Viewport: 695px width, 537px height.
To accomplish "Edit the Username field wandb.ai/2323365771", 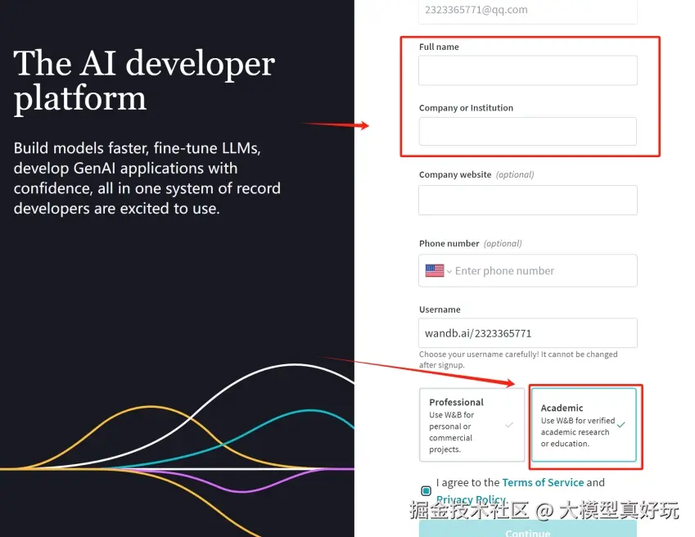I will 527,333.
